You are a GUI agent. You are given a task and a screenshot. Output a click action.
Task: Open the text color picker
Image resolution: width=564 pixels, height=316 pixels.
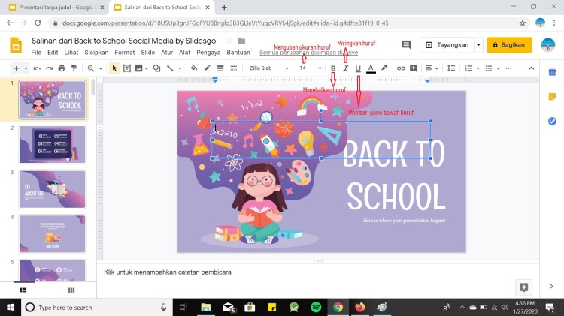point(371,68)
